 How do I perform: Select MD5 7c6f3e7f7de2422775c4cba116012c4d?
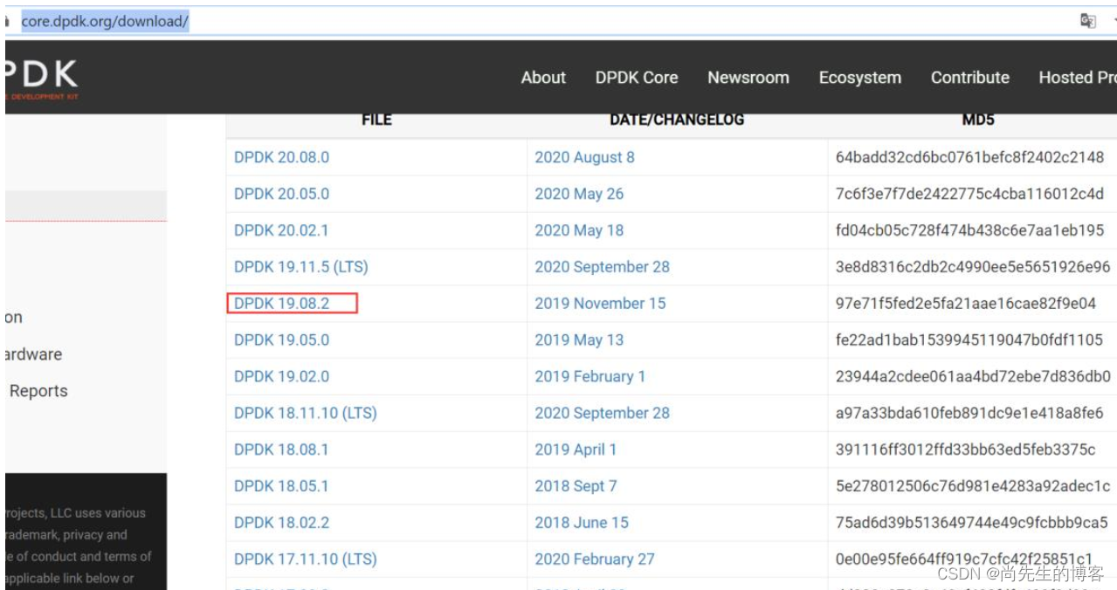coord(969,194)
